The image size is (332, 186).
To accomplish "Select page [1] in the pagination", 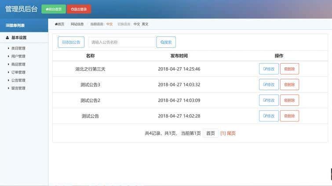I will (223, 133).
